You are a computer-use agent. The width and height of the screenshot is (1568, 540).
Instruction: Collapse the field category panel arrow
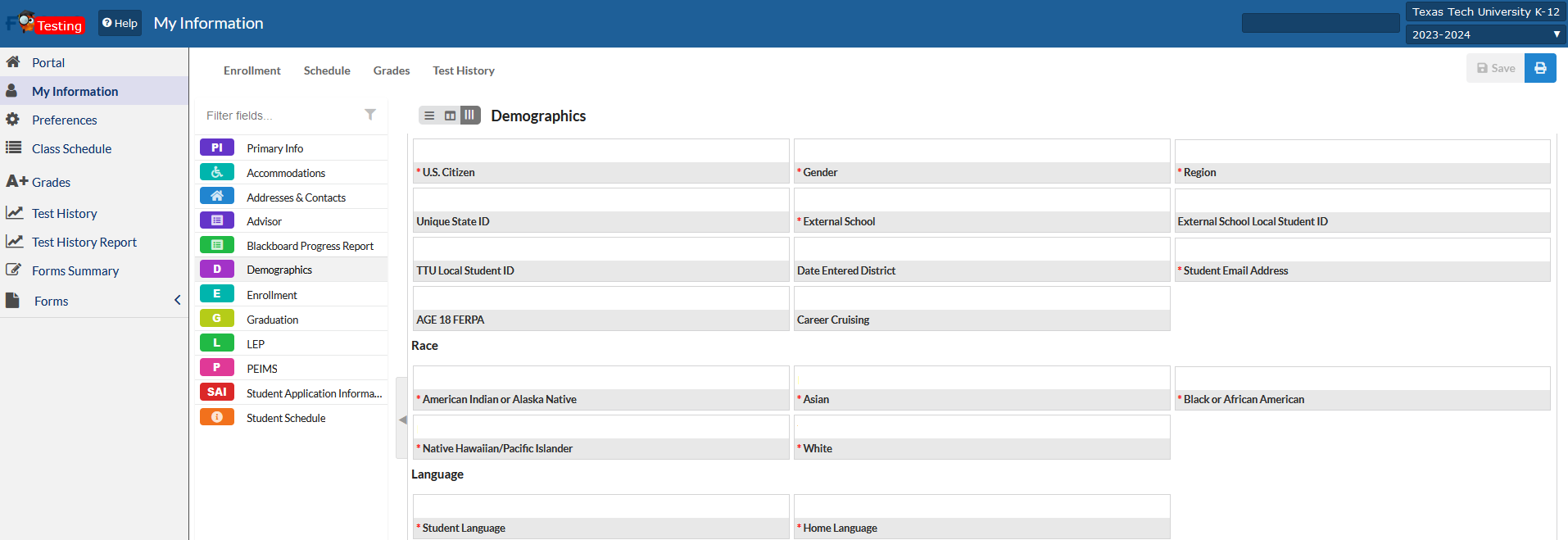[401, 419]
